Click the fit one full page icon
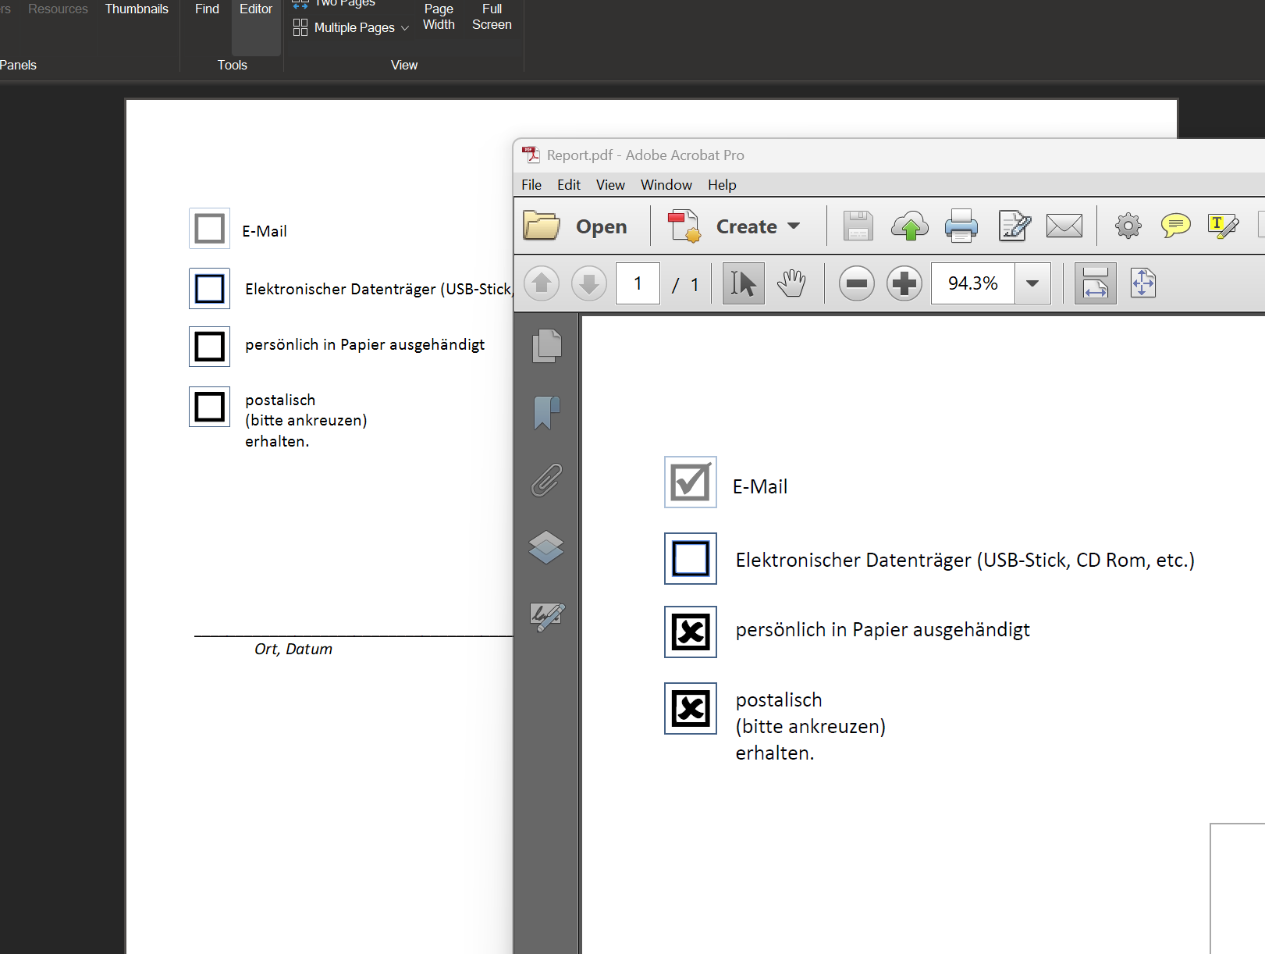 (1142, 283)
